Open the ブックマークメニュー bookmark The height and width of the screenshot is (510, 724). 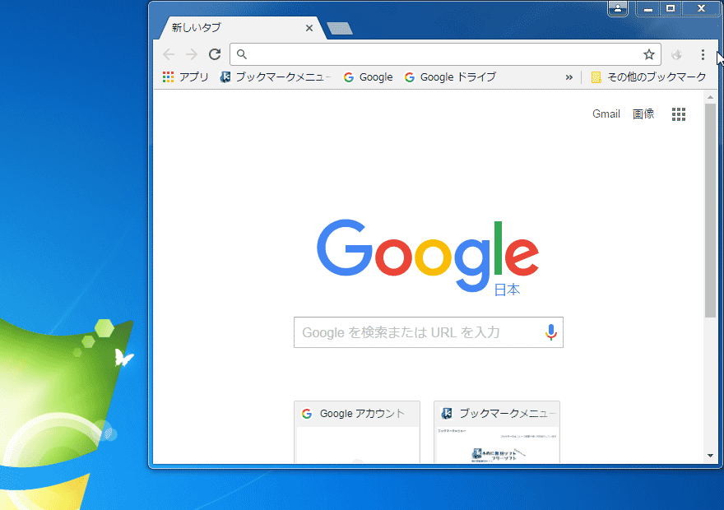pos(276,77)
